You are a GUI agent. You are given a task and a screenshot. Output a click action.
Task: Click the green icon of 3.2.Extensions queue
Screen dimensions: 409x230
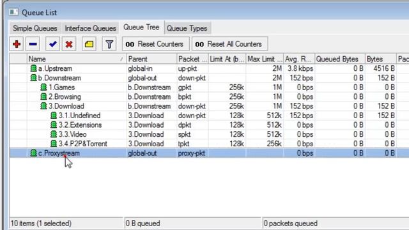pos(54,125)
